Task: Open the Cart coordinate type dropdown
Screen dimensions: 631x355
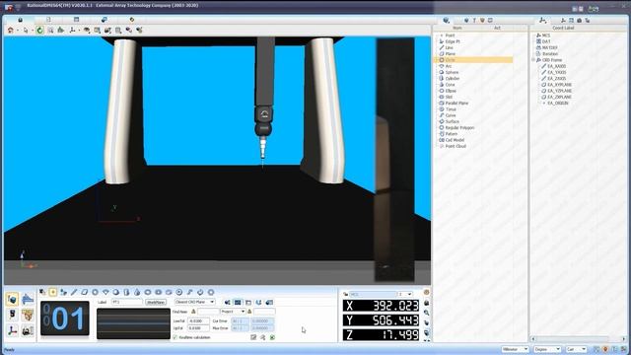Action: click(576, 349)
